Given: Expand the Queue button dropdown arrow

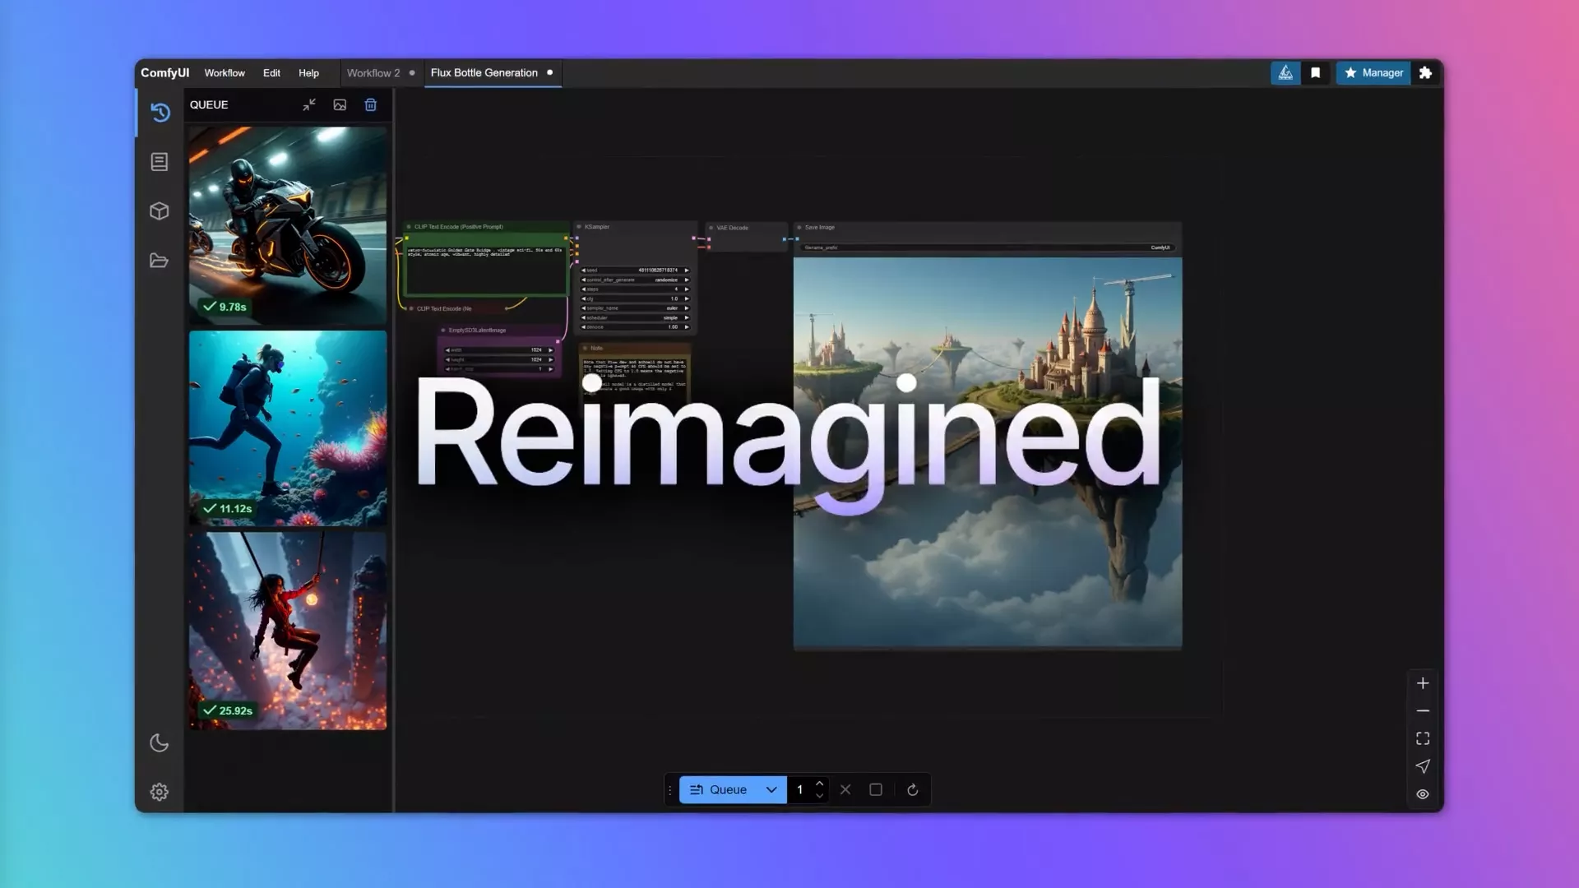Looking at the screenshot, I should point(771,790).
